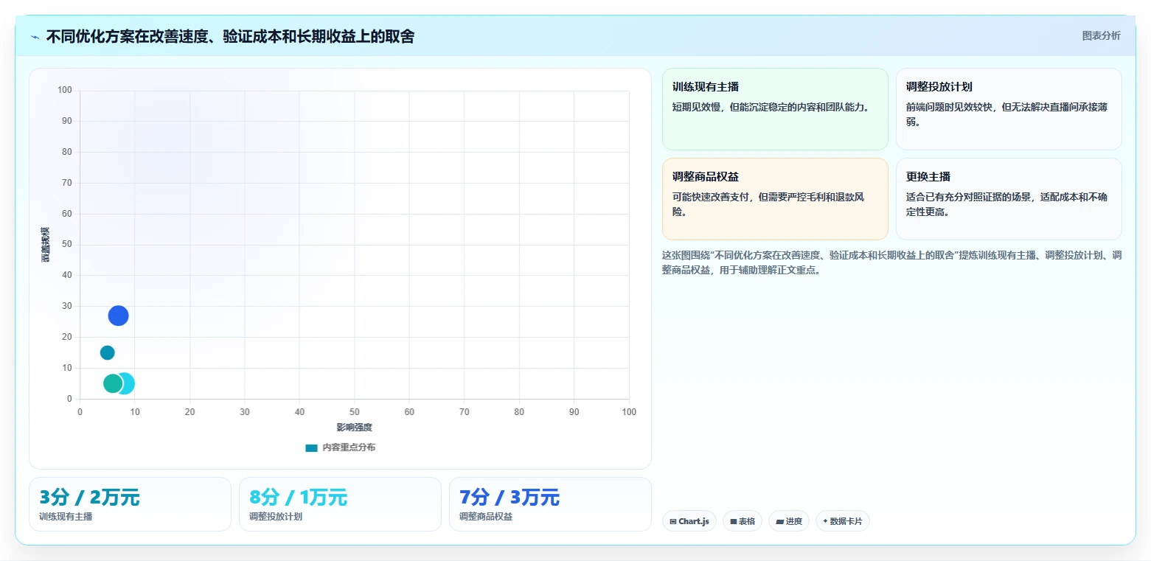The height and width of the screenshot is (561, 1151).
Task: Click the lightning icon beside the title
Action: pos(35,36)
